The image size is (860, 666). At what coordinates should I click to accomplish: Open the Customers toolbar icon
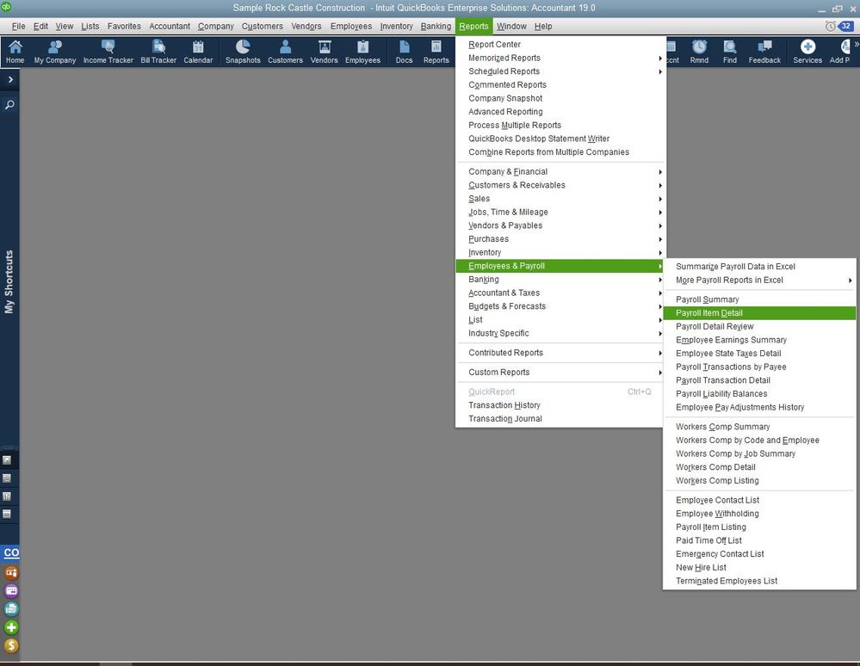pos(285,52)
